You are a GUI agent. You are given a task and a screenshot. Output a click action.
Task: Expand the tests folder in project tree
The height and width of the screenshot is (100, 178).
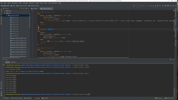click(5, 11)
